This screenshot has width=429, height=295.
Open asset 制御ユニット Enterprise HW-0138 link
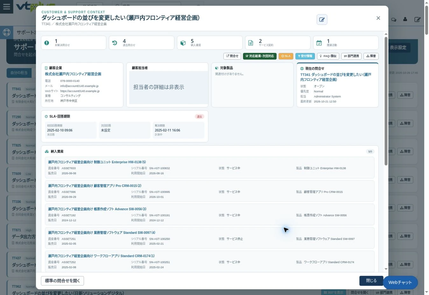coord(97,162)
